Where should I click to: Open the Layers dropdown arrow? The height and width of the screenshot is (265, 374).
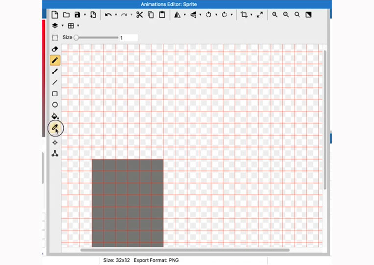click(x=63, y=26)
